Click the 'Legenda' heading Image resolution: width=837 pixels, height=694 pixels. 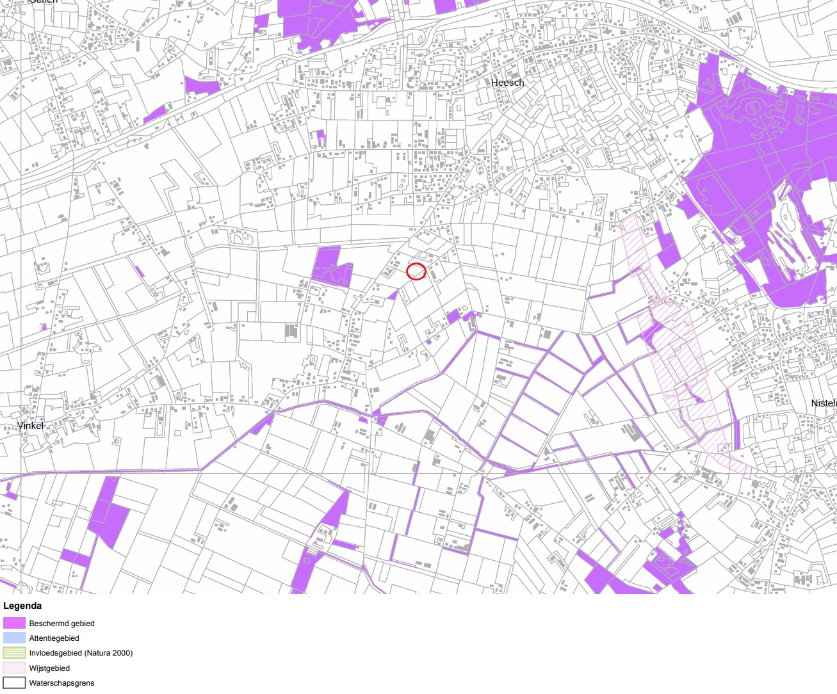point(22,606)
